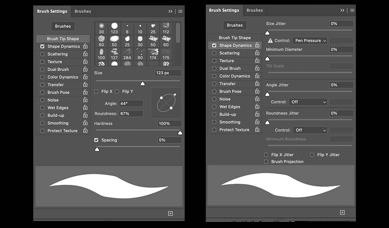The image size is (389, 228).
Task: Create new brush in panel showing Brush Projection
Action: click(x=342, y=212)
